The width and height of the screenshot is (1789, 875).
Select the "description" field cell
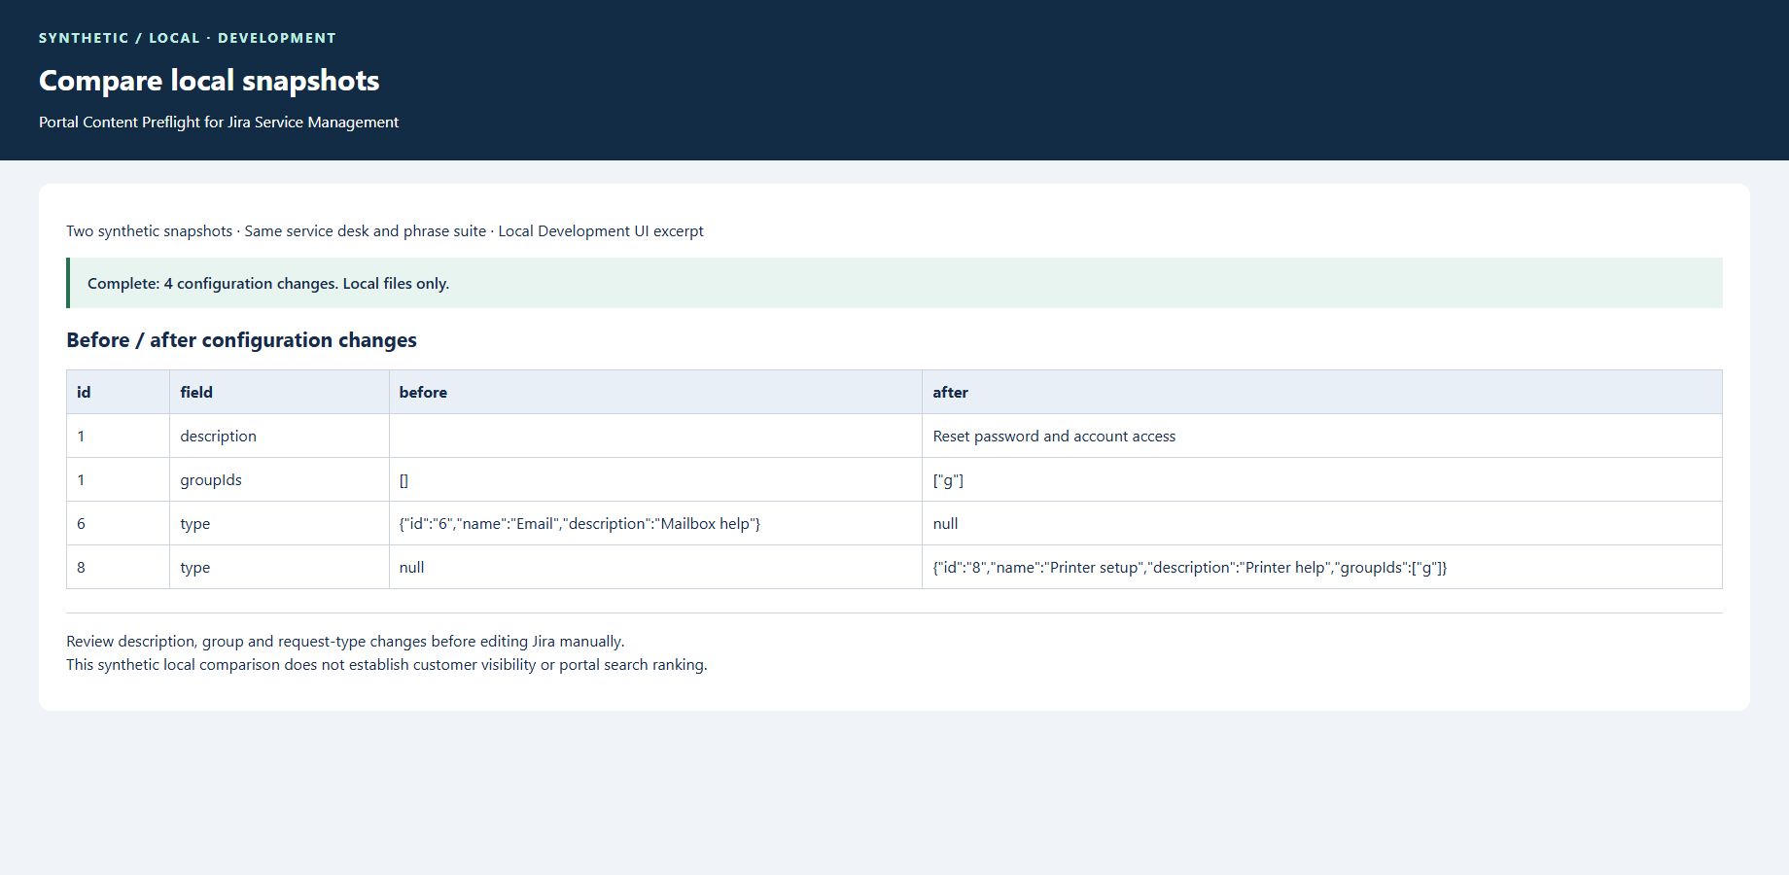point(279,436)
